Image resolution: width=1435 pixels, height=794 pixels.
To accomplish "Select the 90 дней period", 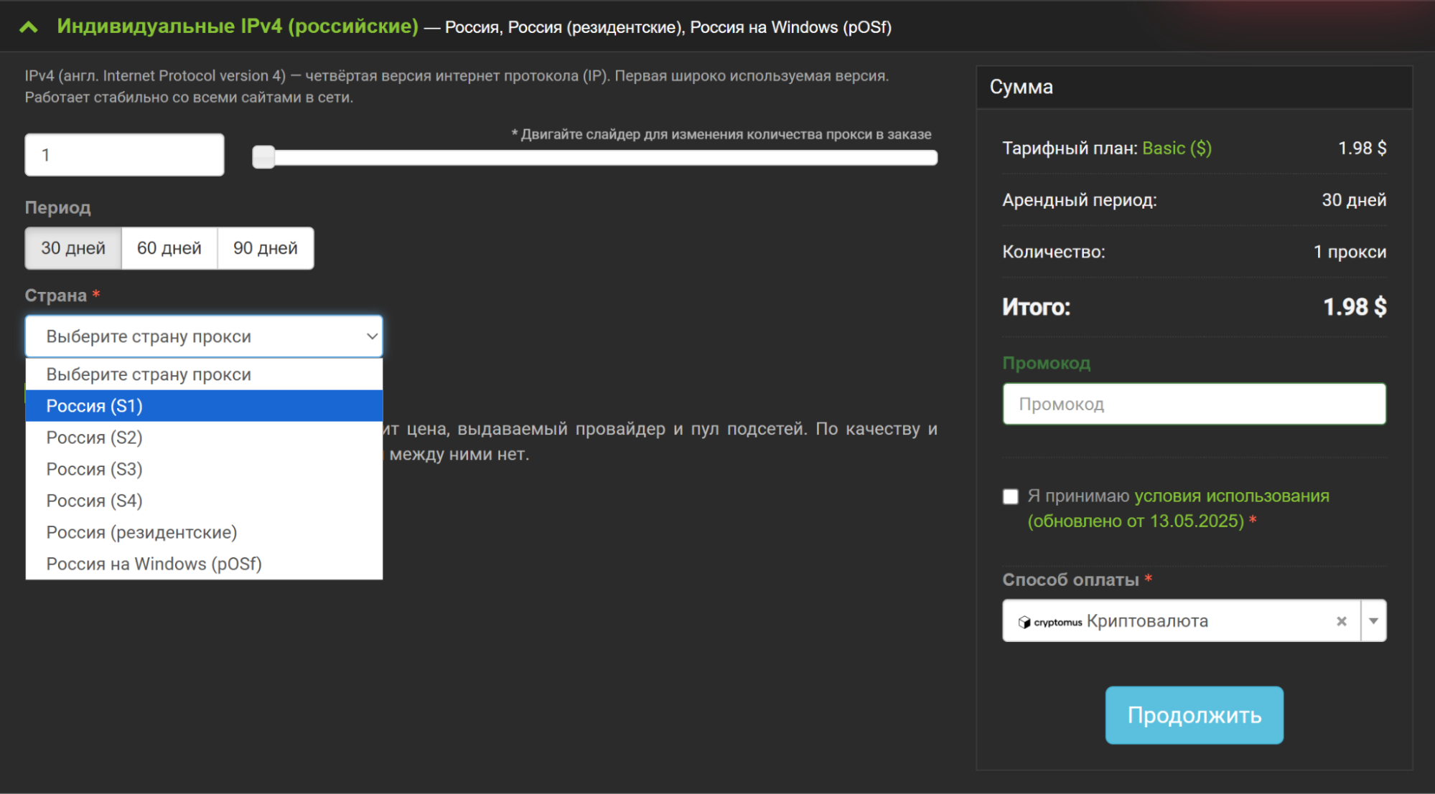I will point(266,248).
